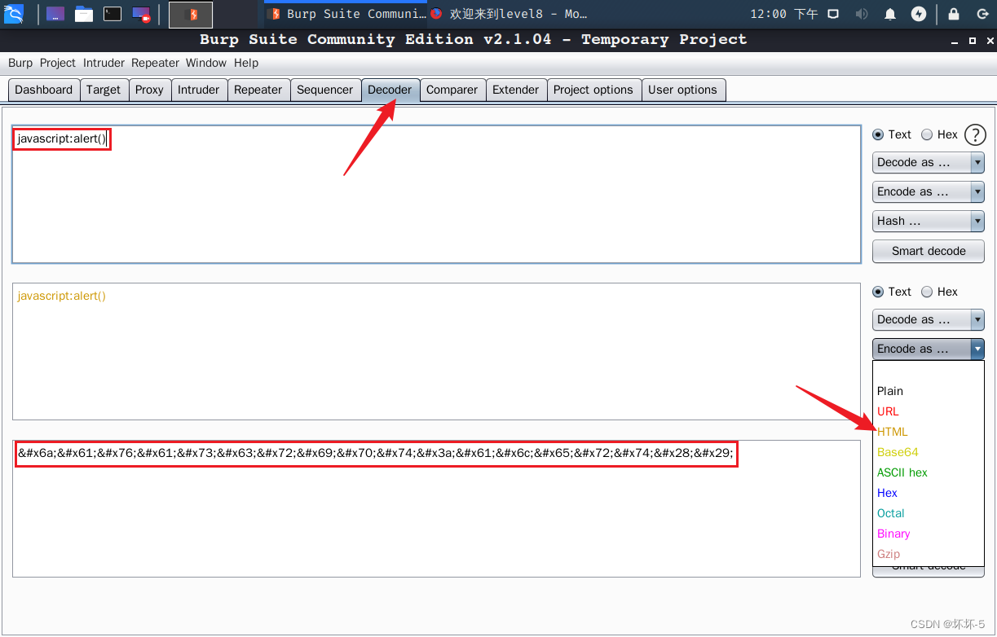
Task: Open the Window menu
Action: click(205, 63)
